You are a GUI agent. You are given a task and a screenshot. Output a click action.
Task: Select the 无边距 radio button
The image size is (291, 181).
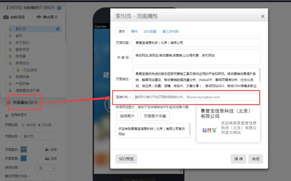[x=39, y=125]
